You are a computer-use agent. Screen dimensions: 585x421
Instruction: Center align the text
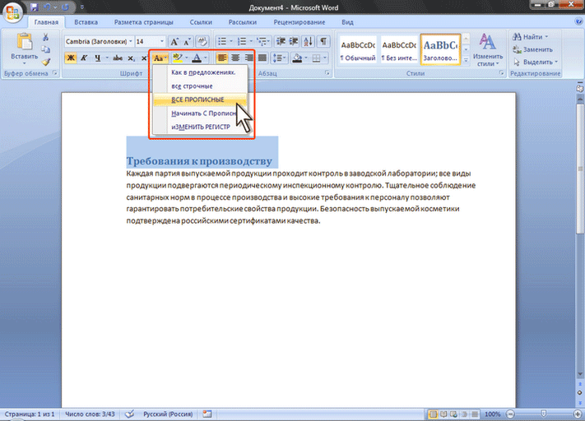[x=235, y=58]
